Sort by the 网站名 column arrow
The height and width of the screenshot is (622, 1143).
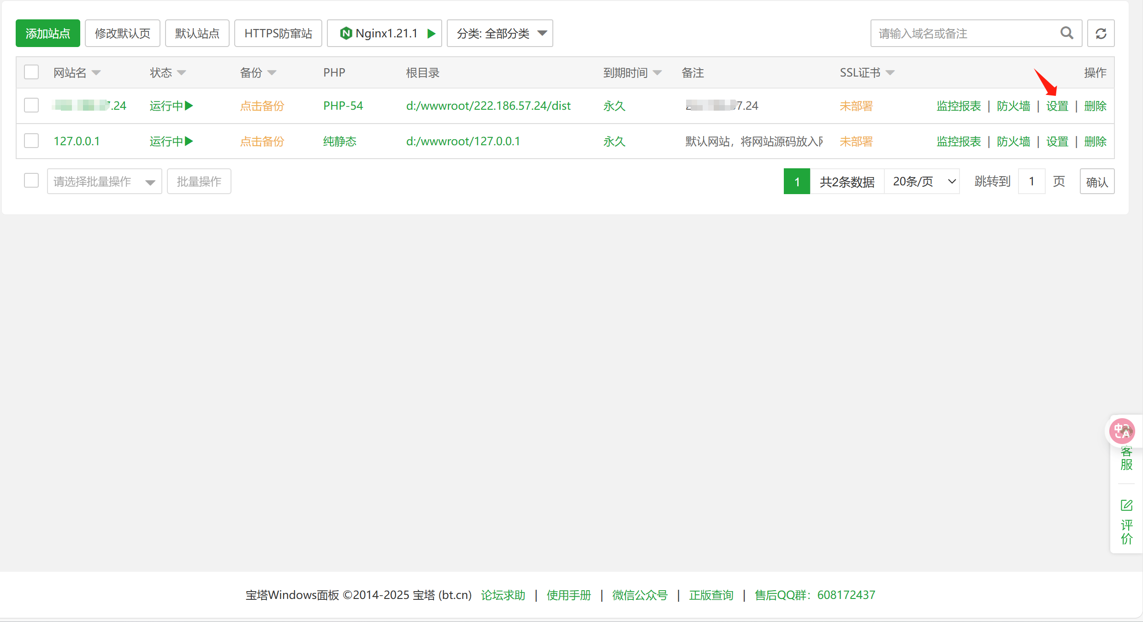pyautogui.click(x=96, y=73)
